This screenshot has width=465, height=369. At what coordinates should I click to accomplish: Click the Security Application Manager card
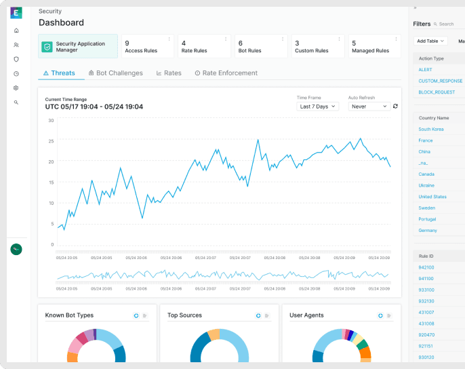pos(78,47)
